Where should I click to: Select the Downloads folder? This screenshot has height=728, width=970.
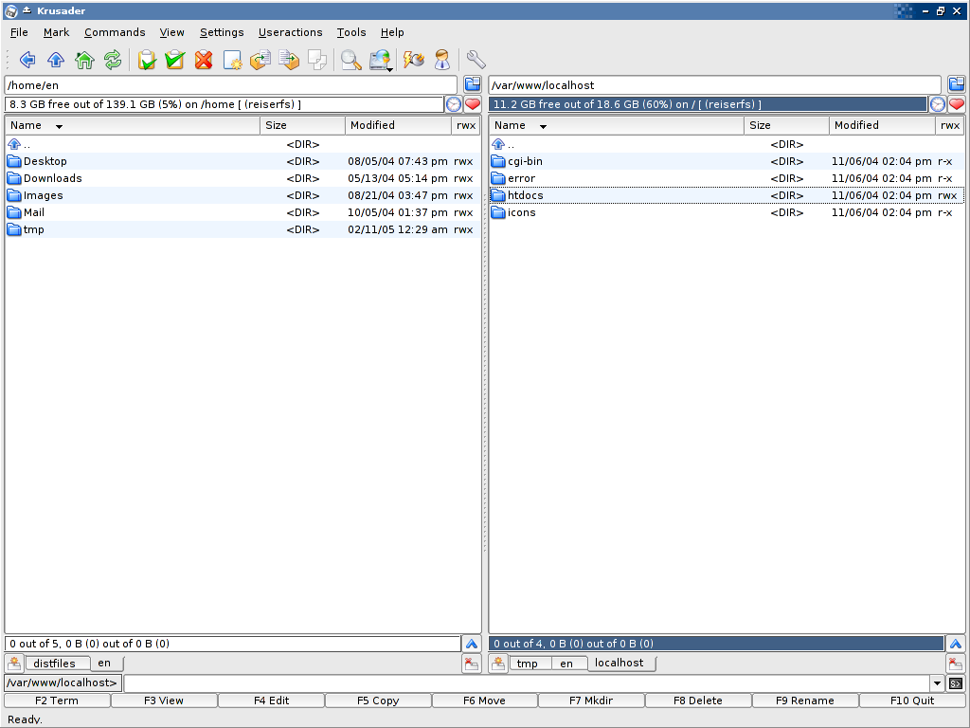coord(242,178)
